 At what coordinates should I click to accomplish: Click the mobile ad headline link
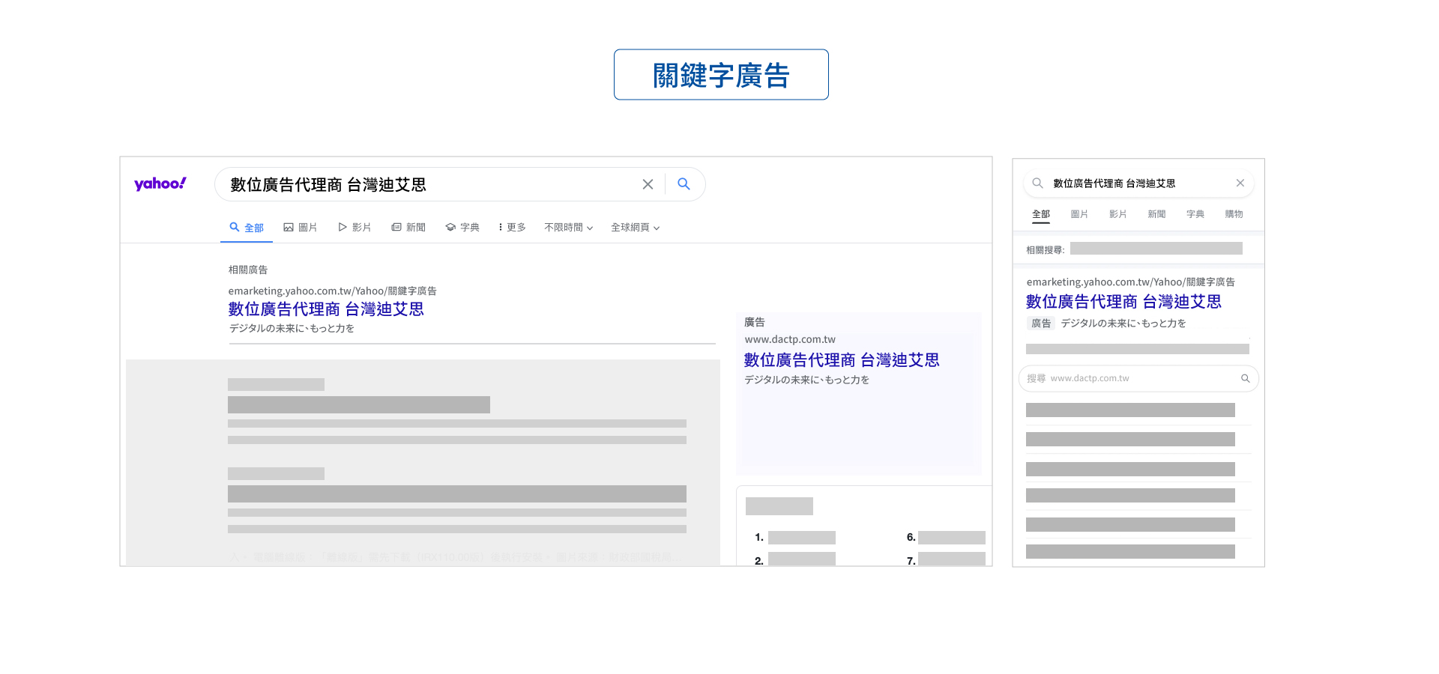(x=1123, y=302)
